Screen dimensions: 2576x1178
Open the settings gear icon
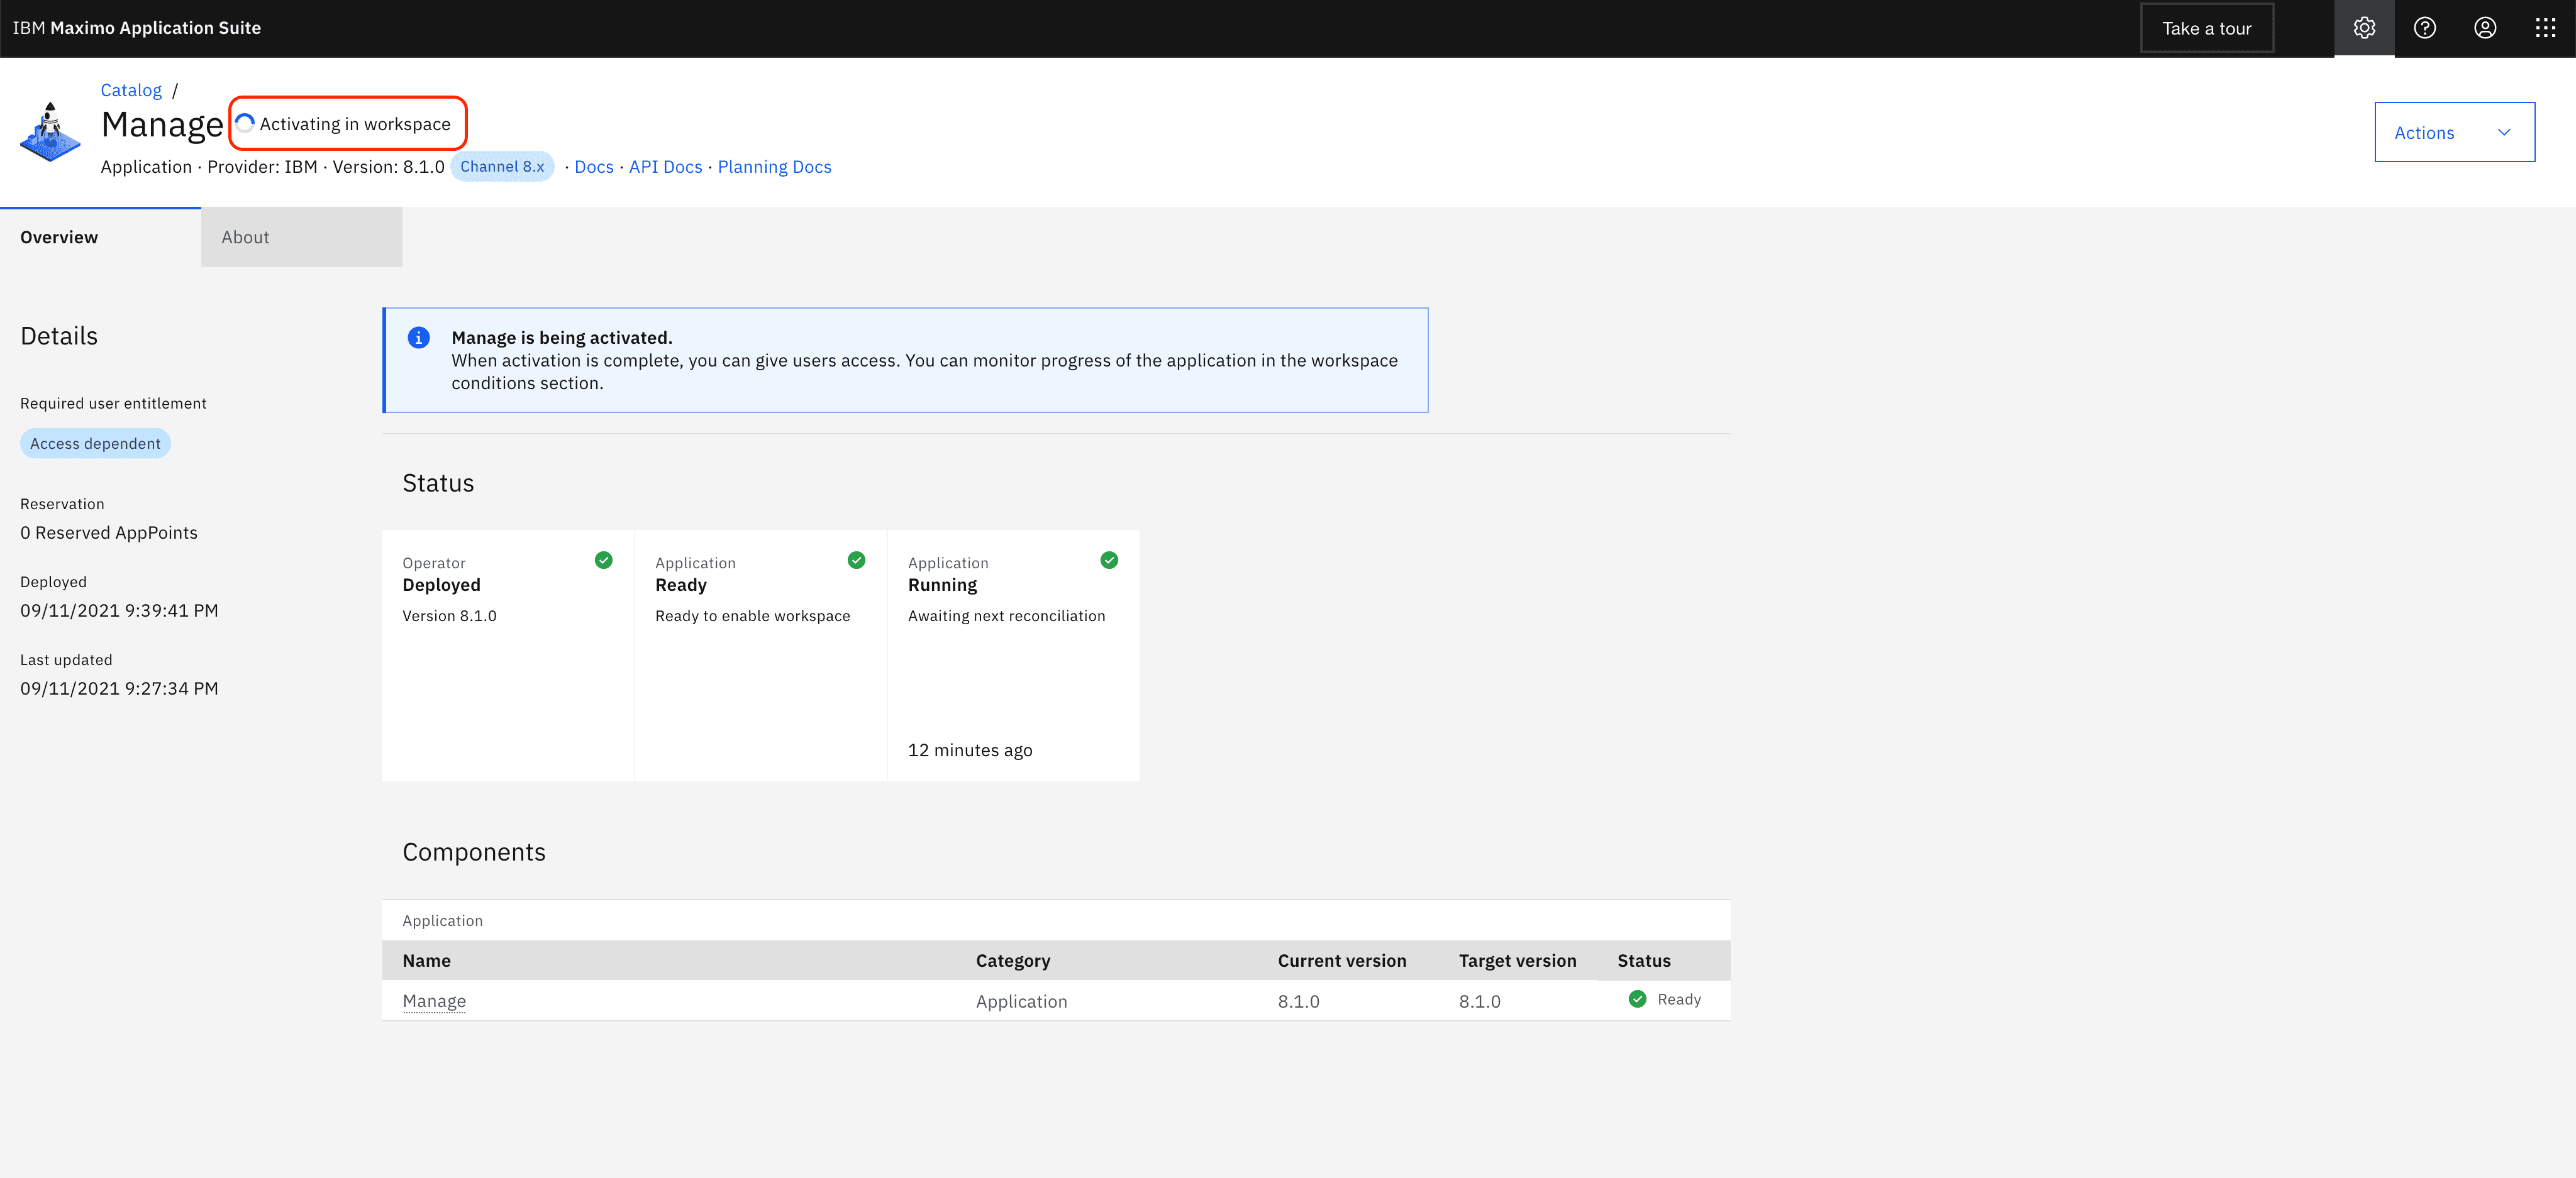tap(2364, 28)
